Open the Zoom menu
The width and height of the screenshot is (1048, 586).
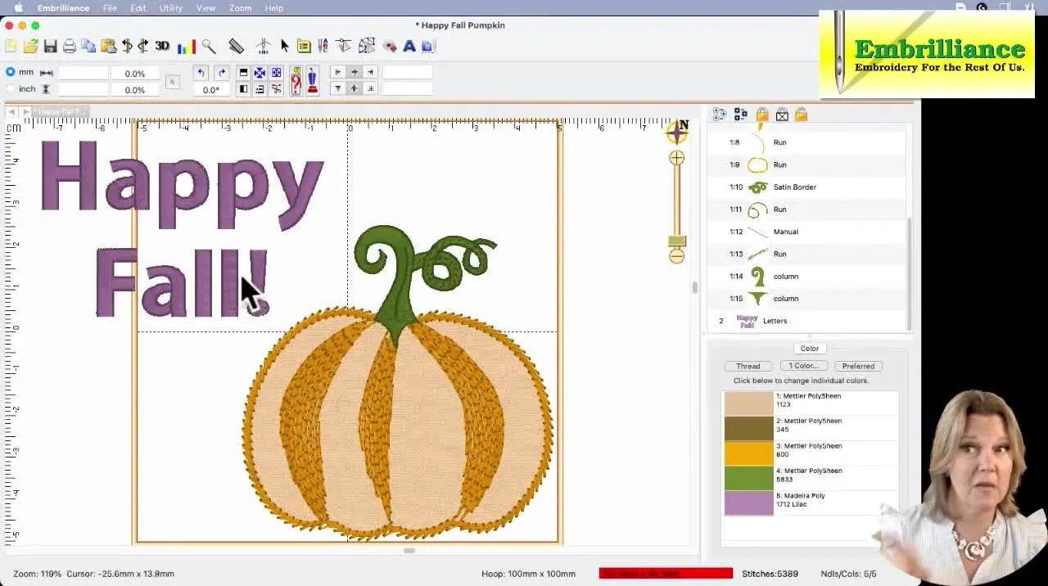point(240,8)
